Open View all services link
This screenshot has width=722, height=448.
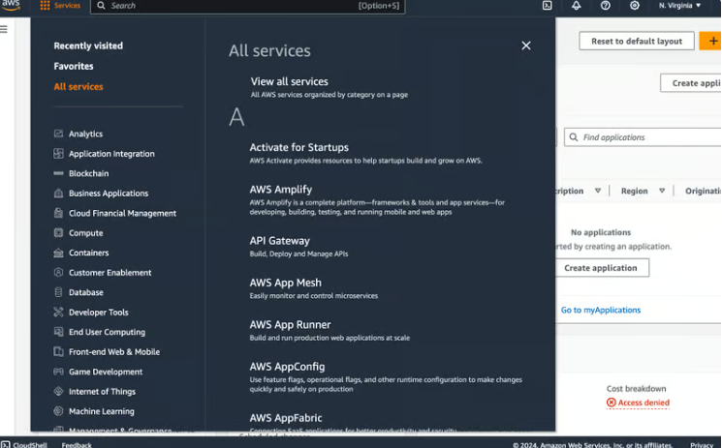coord(289,81)
